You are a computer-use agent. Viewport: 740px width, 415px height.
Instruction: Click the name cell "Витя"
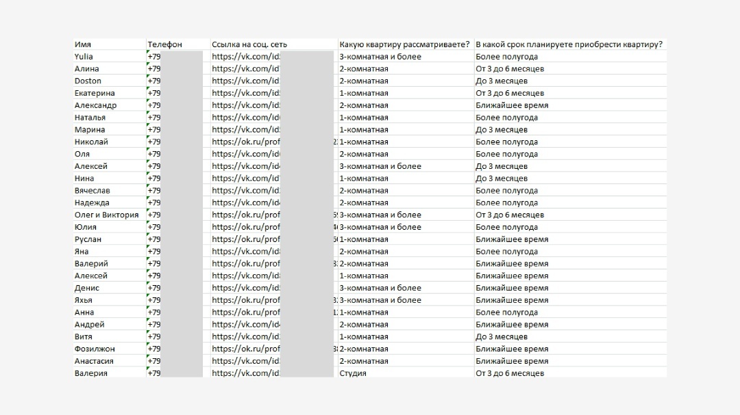pyautogui.click(x=110, y=337)
